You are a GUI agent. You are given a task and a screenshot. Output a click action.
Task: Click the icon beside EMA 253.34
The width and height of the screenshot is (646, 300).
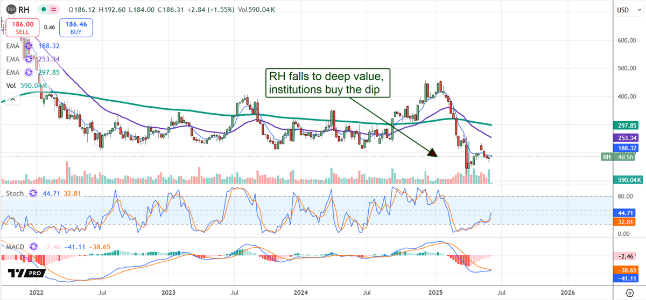[30, 59]
